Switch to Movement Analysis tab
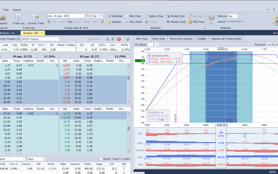 click(x=181, y=39)
